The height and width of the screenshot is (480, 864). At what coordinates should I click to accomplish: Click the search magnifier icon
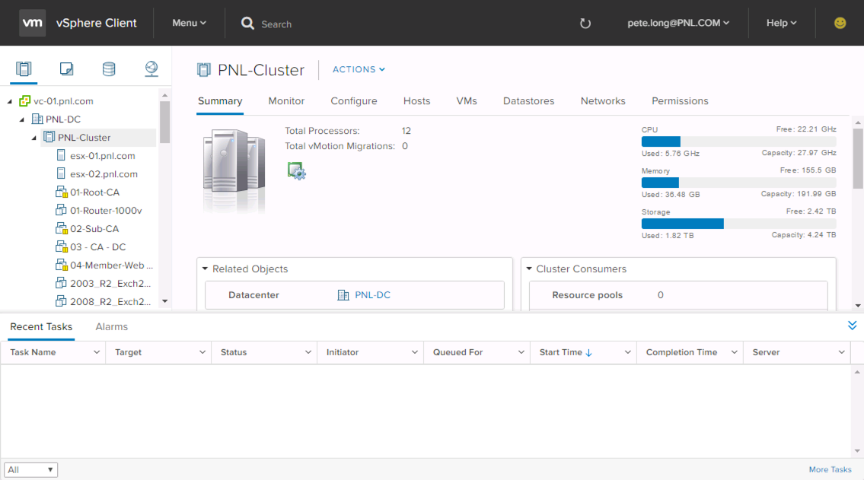tap(247, 23)
